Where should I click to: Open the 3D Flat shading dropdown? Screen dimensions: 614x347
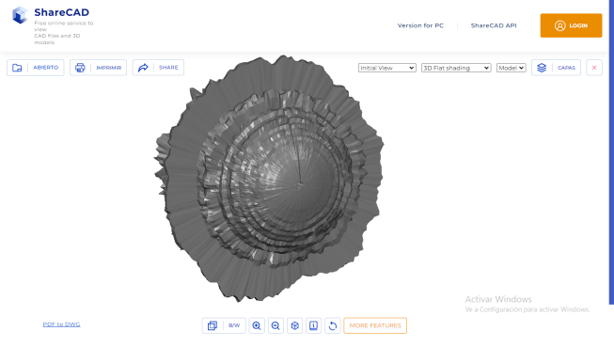(456, 68)
